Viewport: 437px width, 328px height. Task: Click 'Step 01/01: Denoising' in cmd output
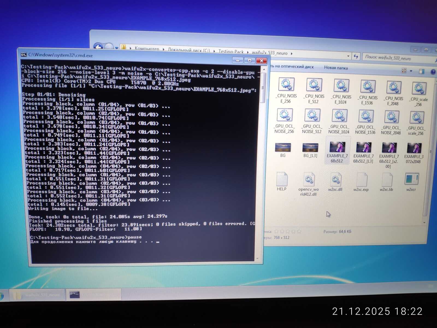(x=54, y=95)
